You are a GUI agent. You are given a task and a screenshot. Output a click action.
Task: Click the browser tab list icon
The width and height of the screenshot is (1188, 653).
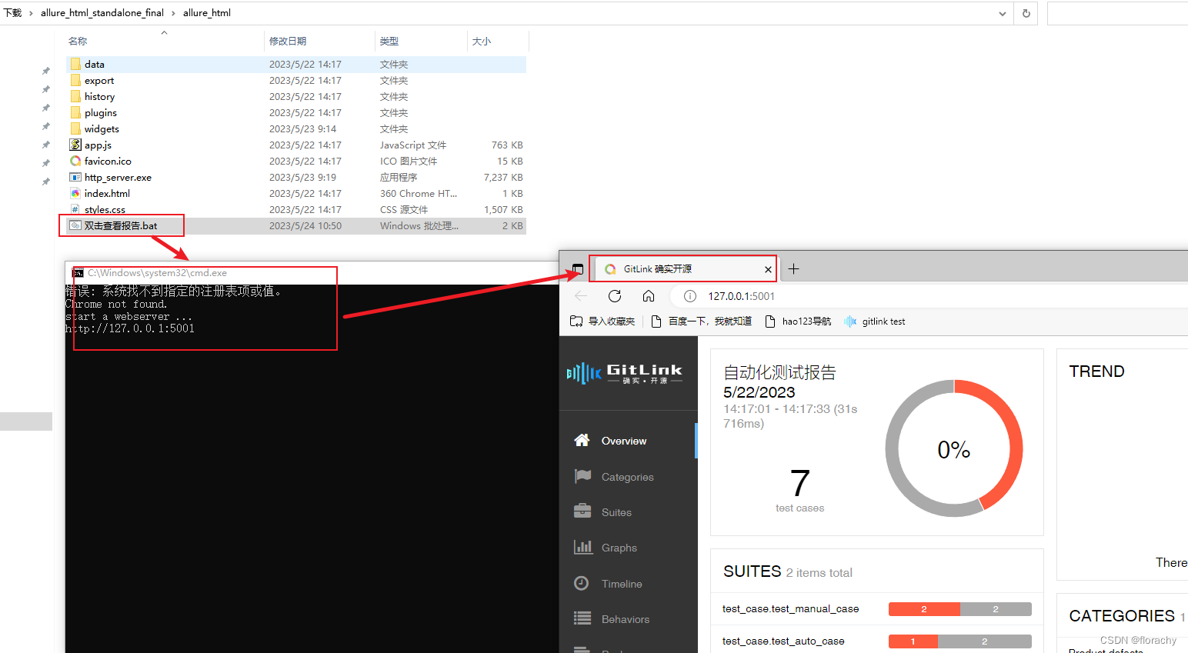tap(578, 269)
